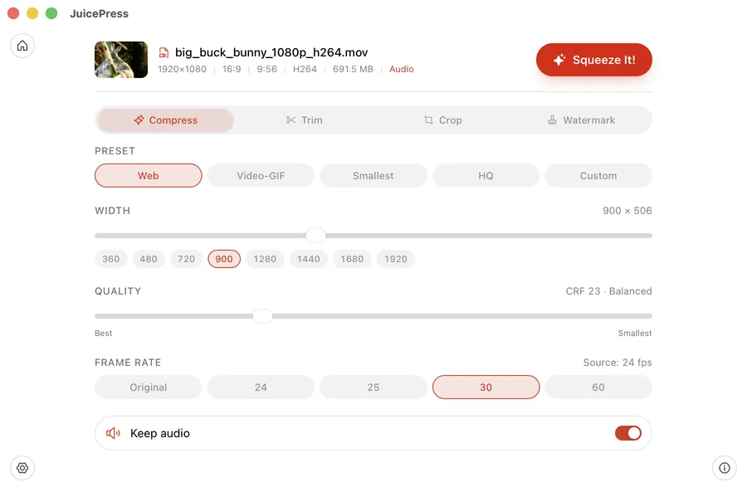
Task: Click the file icon next to the filename
Action: click(x=164, y=52)
